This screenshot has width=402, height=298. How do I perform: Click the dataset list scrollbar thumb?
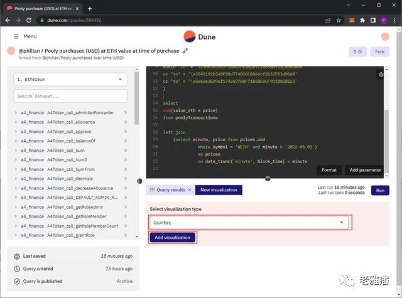[x=137, y=98]
